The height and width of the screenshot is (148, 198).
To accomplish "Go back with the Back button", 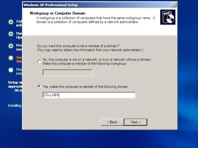I will (x=112, y=122).
